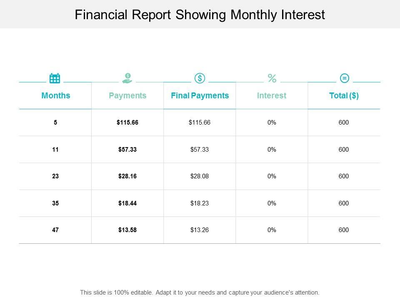Image resolution: width=400 pixels, height=300 pixels.
Task: Click the editable slide footer note
Action: point(200,292)
